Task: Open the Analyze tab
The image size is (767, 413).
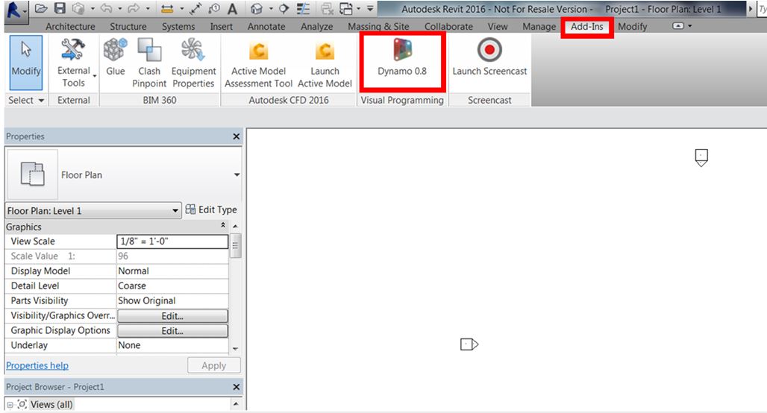Action: tap(316, 26)
